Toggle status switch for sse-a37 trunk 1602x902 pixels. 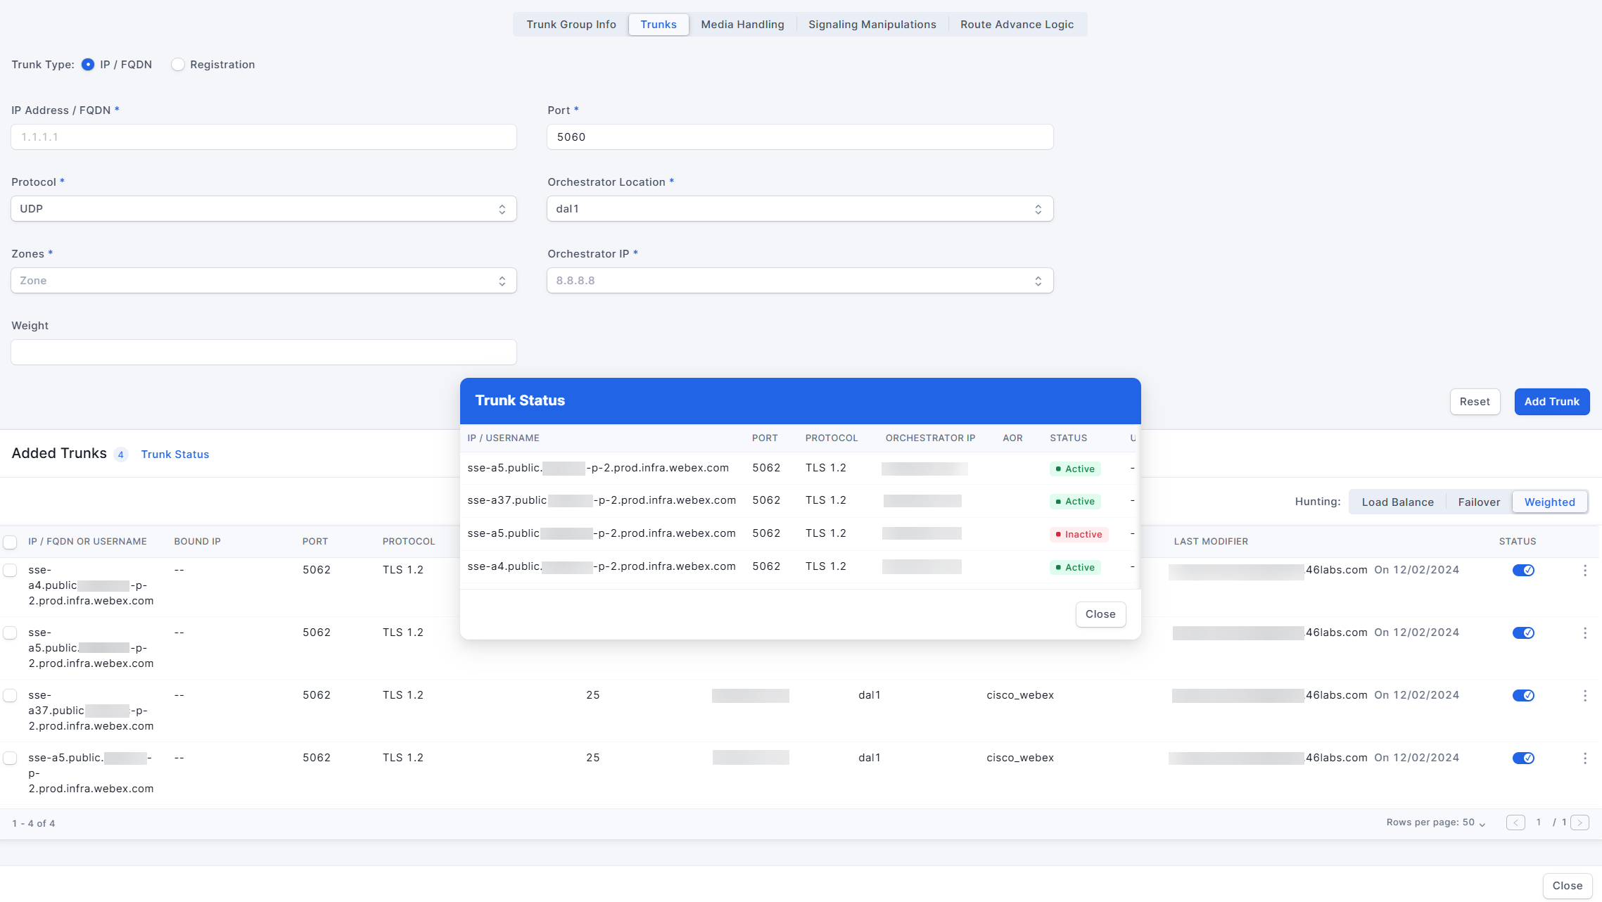point(1523,696)
